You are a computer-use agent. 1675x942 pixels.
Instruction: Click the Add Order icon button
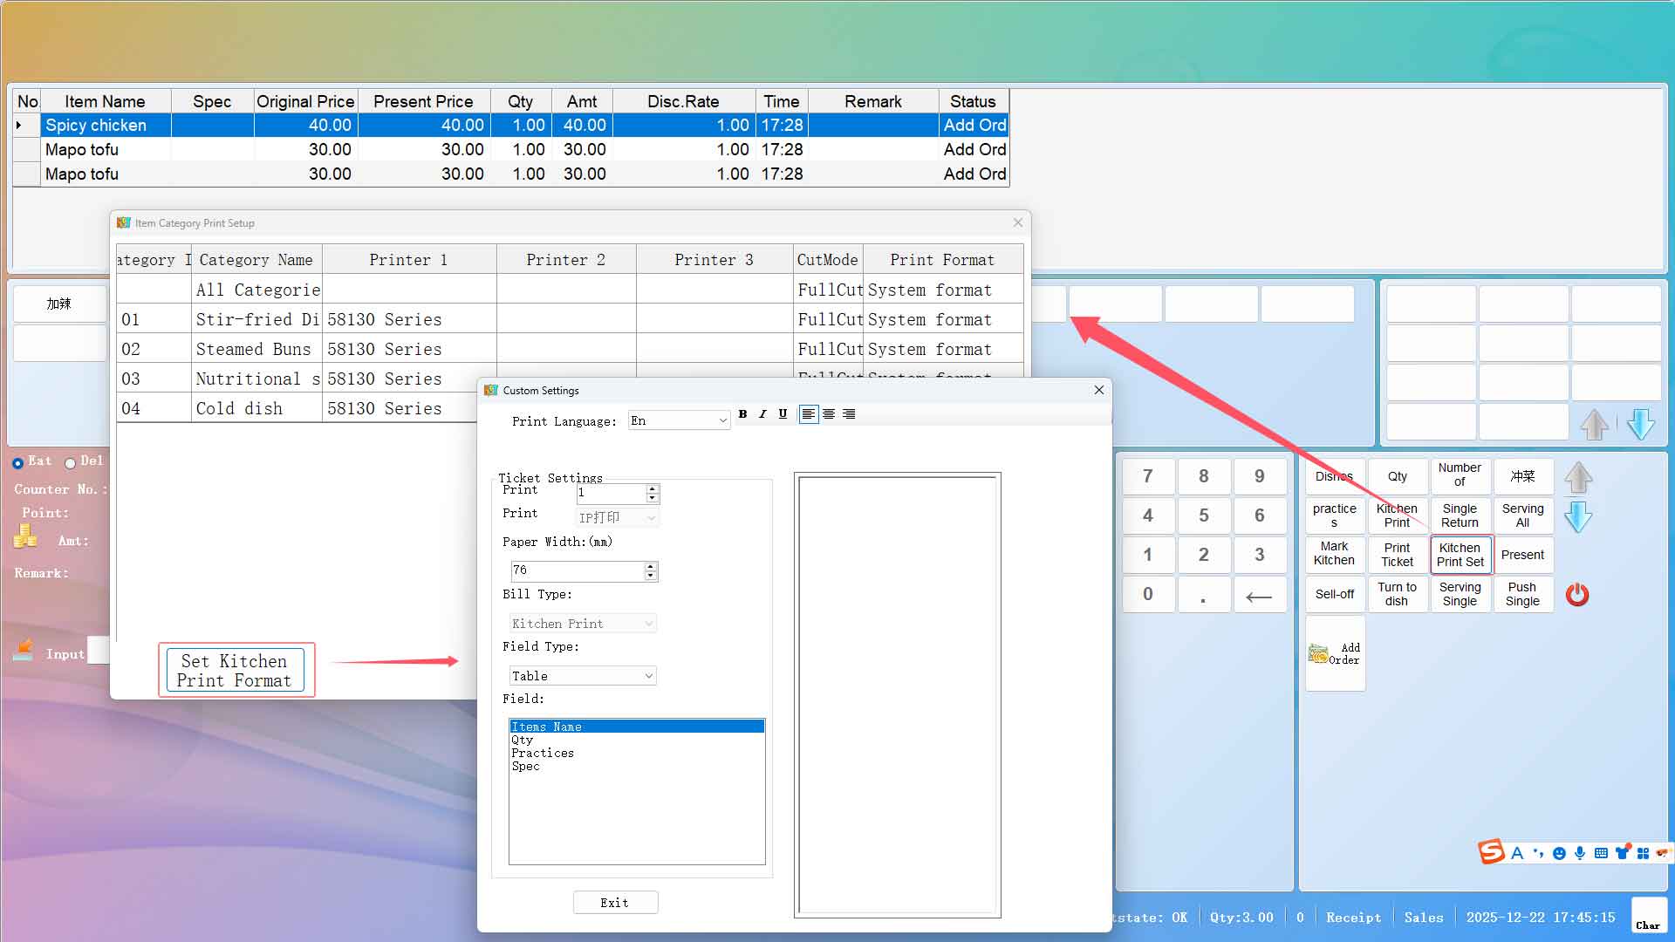pyautogui.click(x=1335, y=653)
